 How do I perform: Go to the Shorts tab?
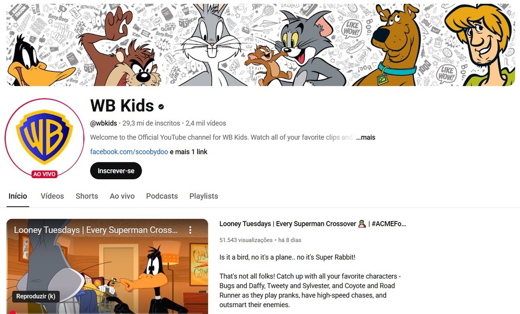coord(87,196)
